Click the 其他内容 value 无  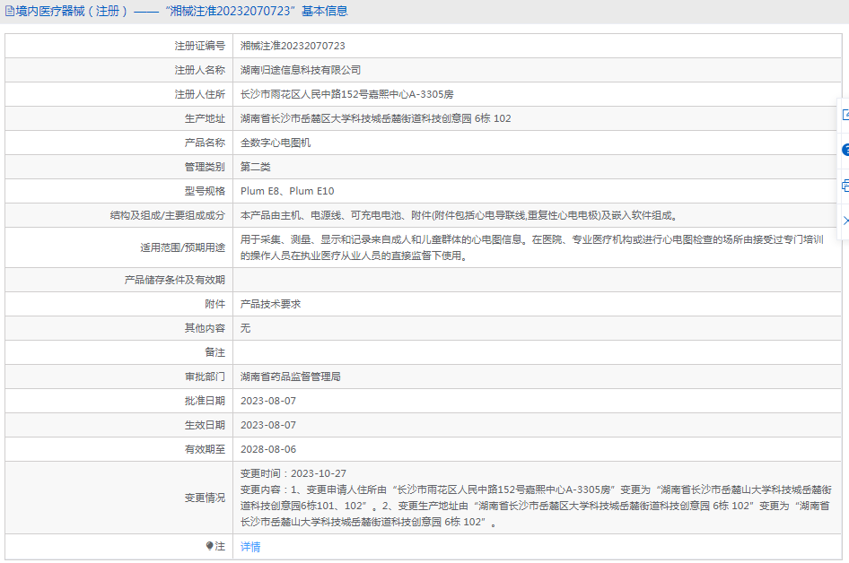pyautogui.click(x=245, y=328)
